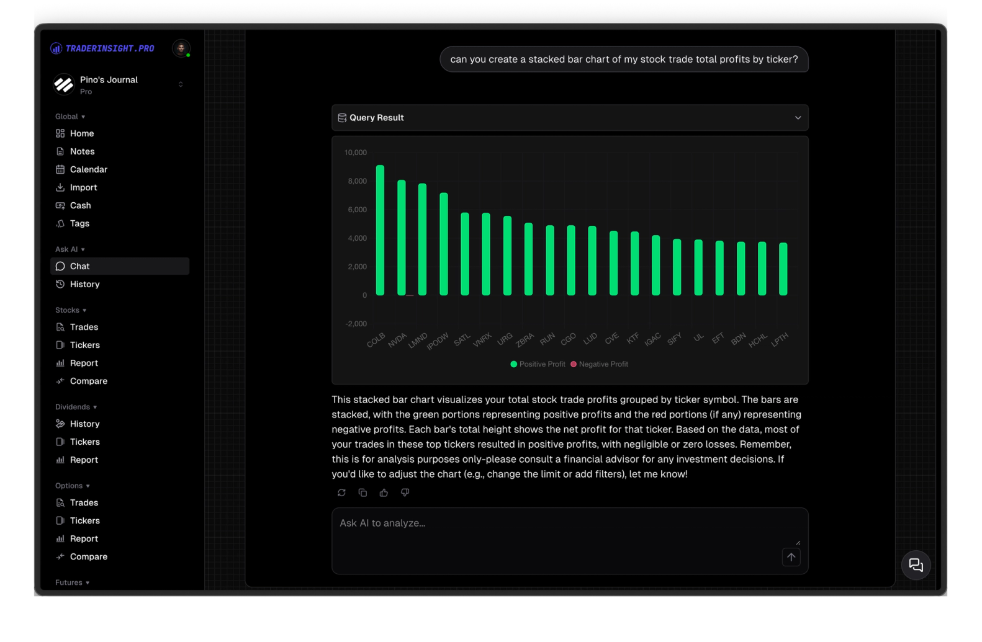Click the TRADERINSIGHT.PRO brand link
The image size is (982, 642).
(110, 48)
